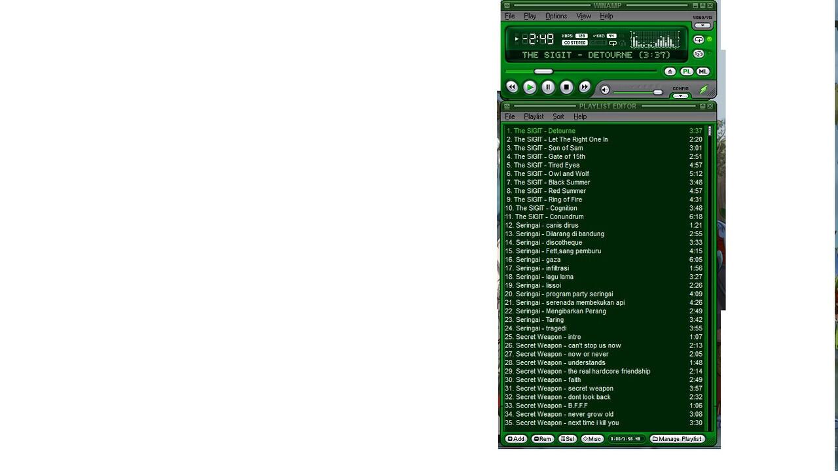This screenshot has width=838, height=471.
Task: Open the Play menu
Action: click(530, 16)
